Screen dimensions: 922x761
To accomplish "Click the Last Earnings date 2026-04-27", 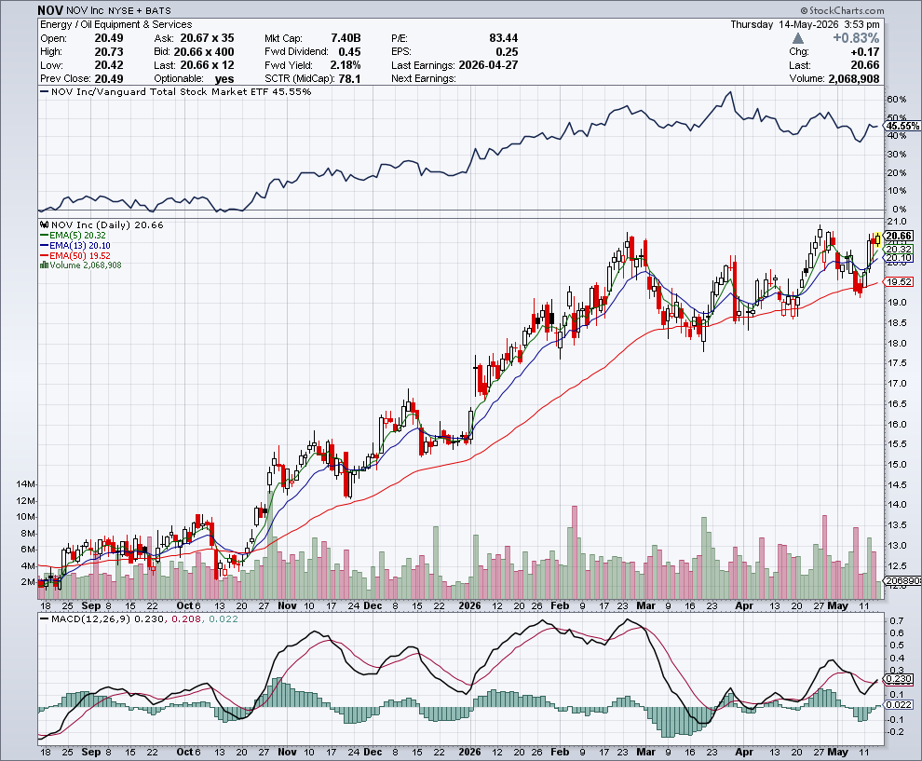I will (x=488, y=65).
